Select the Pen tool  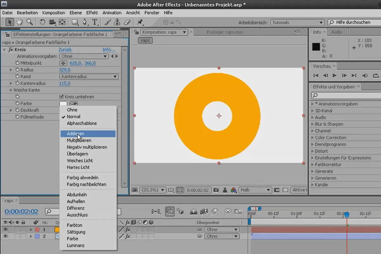85,22
